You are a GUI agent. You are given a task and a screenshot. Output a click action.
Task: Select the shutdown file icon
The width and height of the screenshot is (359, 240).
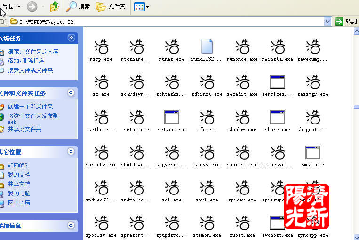[136, 152]
